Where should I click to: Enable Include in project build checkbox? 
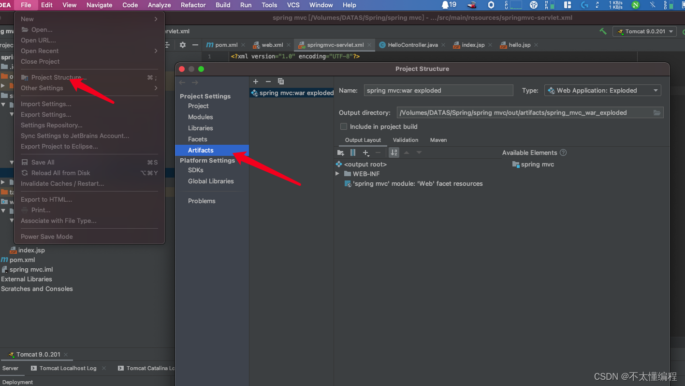(x=344, y=126)
